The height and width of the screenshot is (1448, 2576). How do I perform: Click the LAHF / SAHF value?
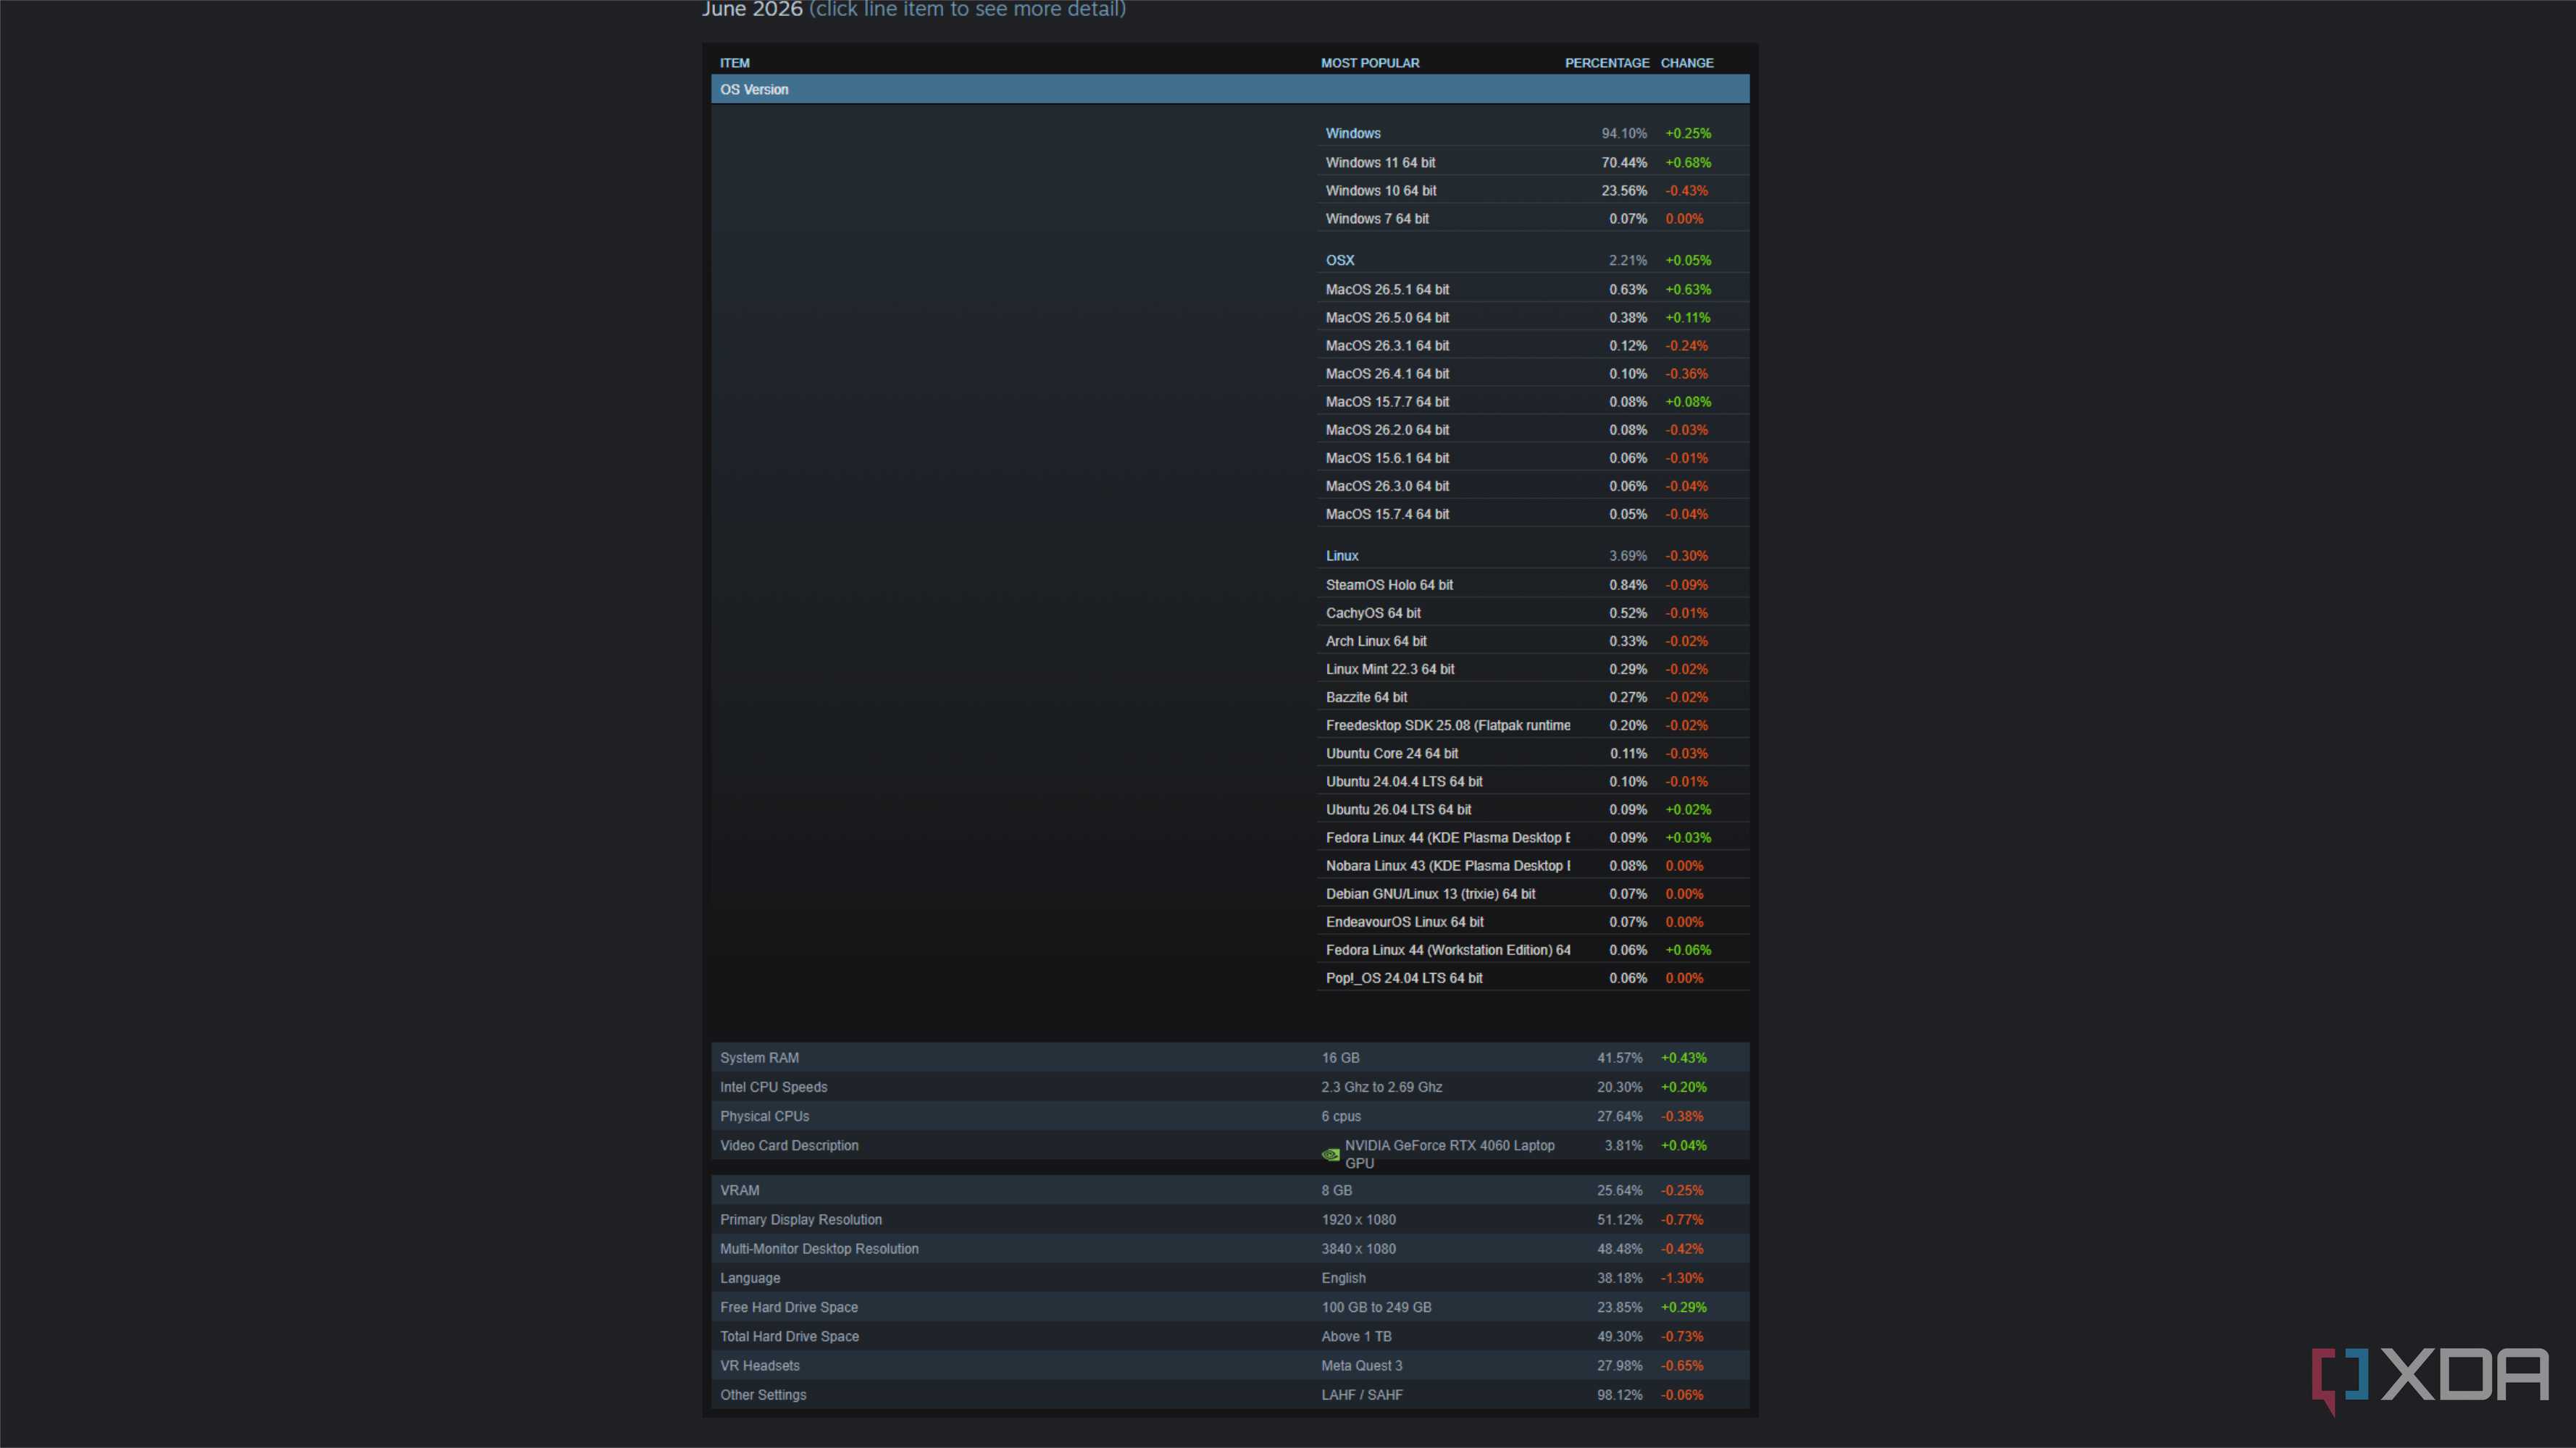(x=1362, y=1394)
